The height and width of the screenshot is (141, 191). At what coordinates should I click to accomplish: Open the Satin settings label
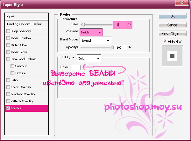click(14, 80)
